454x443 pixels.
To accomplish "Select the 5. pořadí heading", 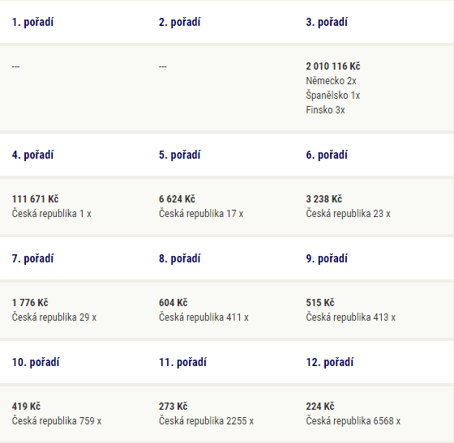I will (x=179, y=155).
